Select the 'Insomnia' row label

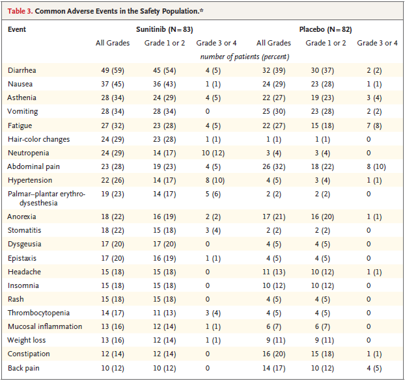pos(23,285)
